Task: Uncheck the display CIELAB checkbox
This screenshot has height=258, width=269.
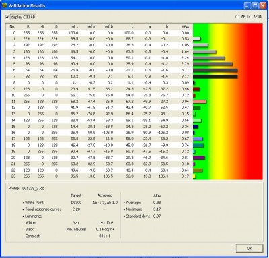Action: [7, 17]
